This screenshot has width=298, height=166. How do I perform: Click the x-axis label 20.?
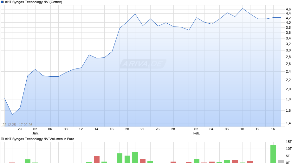point(127,129)
